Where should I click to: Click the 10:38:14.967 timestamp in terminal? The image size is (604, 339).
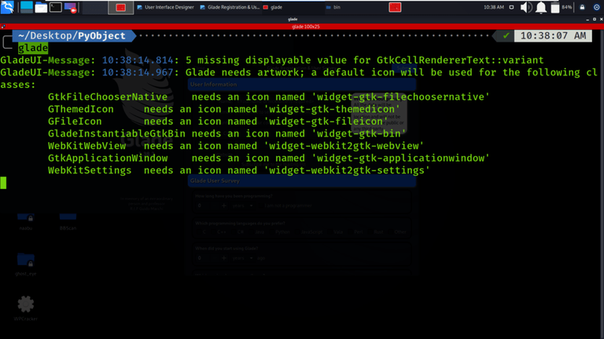[138, 73]
